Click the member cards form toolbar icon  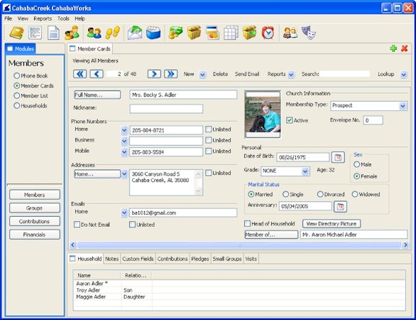click(x=35, y=33)
